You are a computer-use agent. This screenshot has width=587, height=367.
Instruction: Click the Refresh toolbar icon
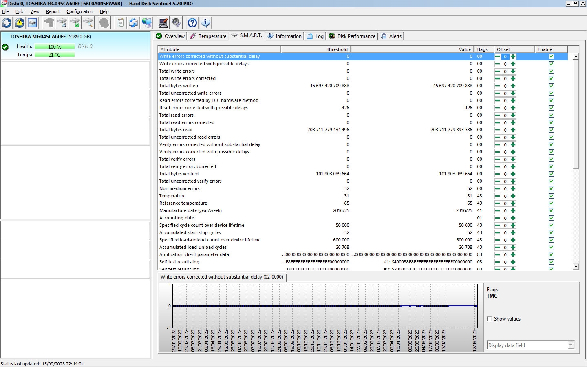(7, 23)
